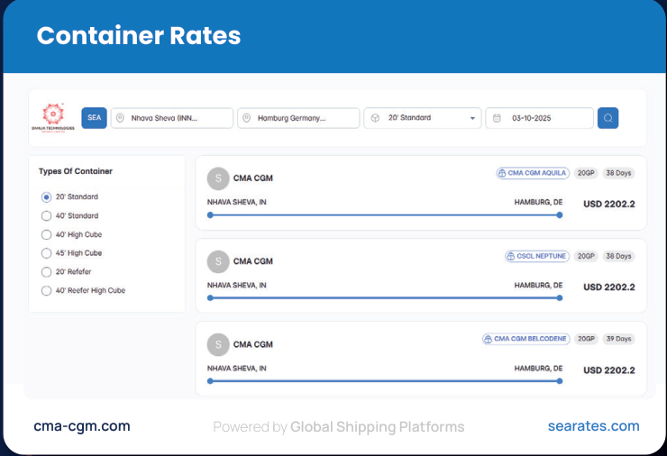Click route start dot on the AQUILA card
Image resolution: width=667 pixels, height=456 pixels.
(210, 215)
